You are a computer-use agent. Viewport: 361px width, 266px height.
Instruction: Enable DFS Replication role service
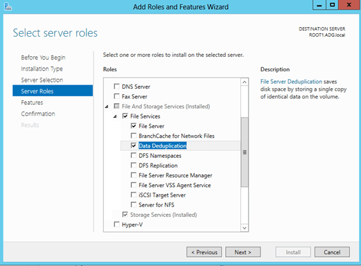pyautogui.click(x=134, y=166)
